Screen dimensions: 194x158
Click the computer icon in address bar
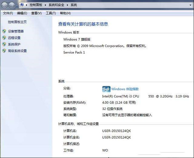pos(22,5)
